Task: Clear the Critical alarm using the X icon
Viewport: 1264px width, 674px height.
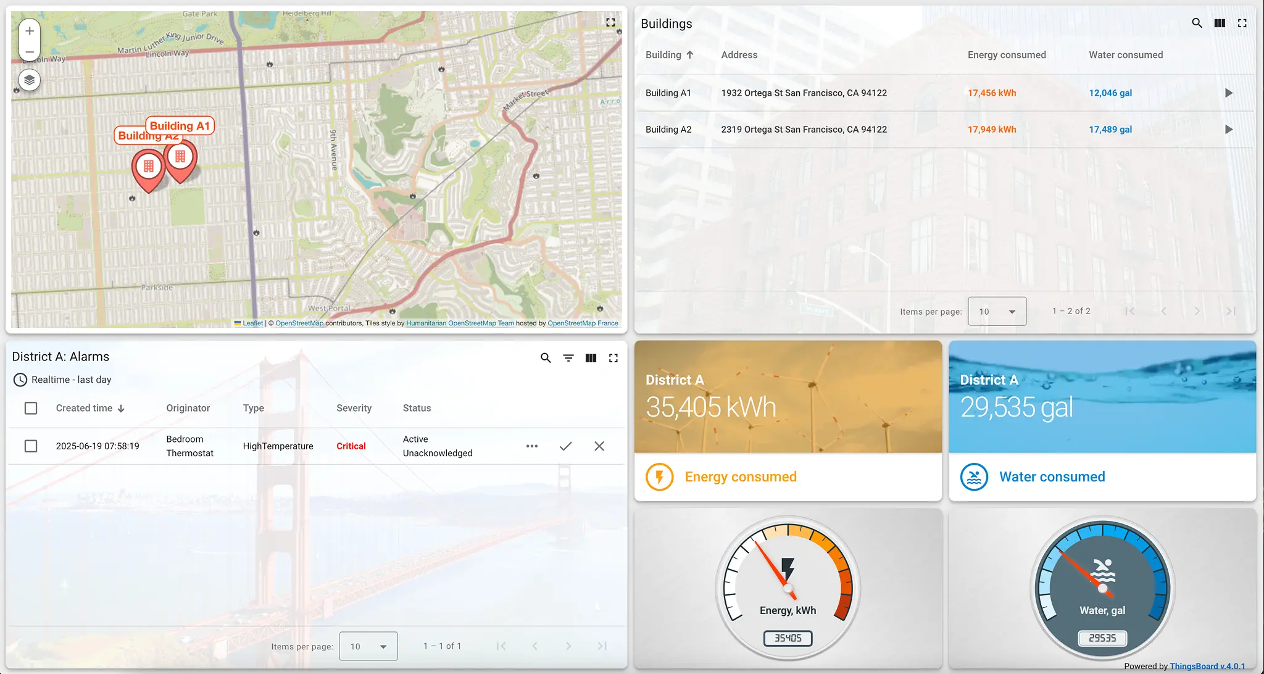Action: coord(599,446)
